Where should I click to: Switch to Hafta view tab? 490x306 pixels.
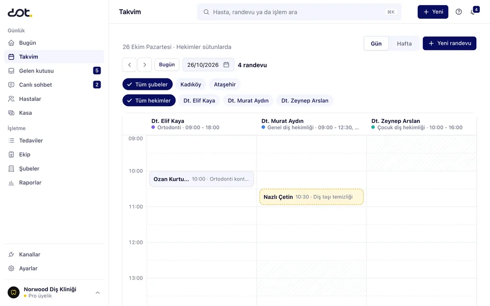(404, 43)
